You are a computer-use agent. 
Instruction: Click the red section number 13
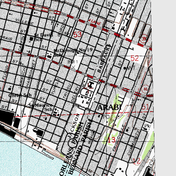click(111, 140)
